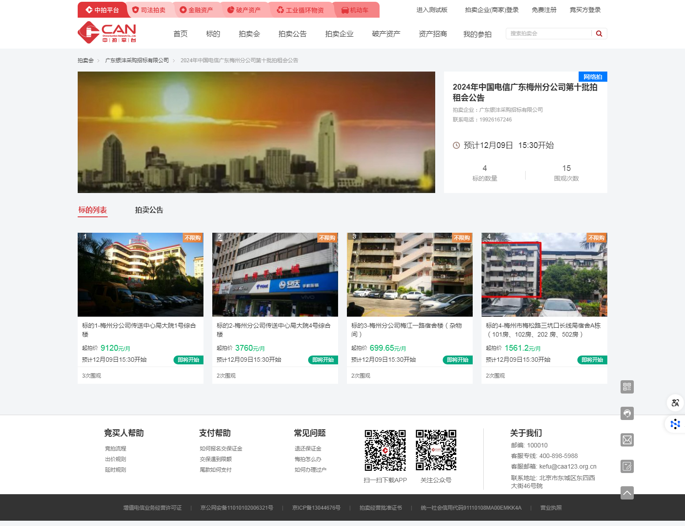Open 拍卖企业 in the main navigation

(x=339, y=34)
